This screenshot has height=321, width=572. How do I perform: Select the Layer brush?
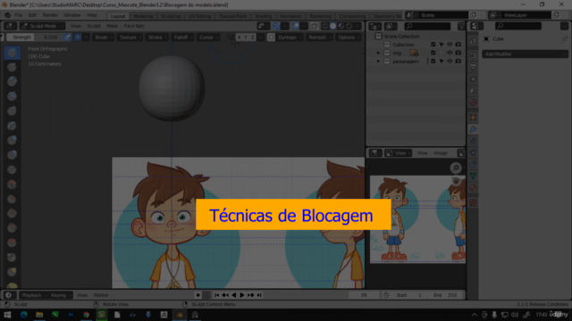click(12, 126)
